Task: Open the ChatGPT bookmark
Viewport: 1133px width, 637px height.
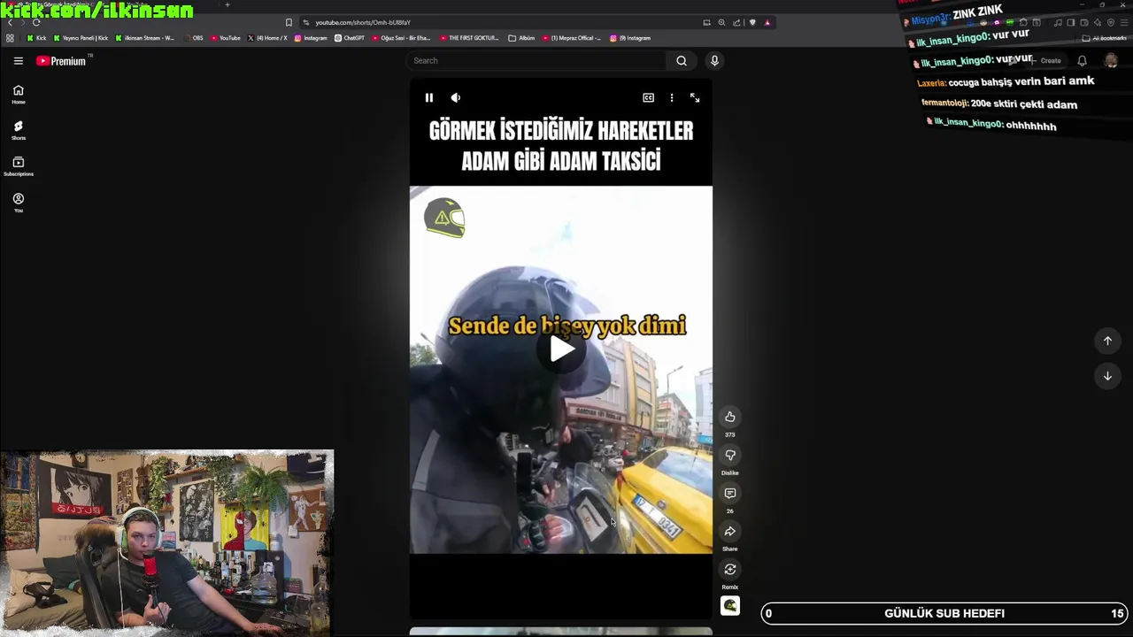Action: click(350, 38)
